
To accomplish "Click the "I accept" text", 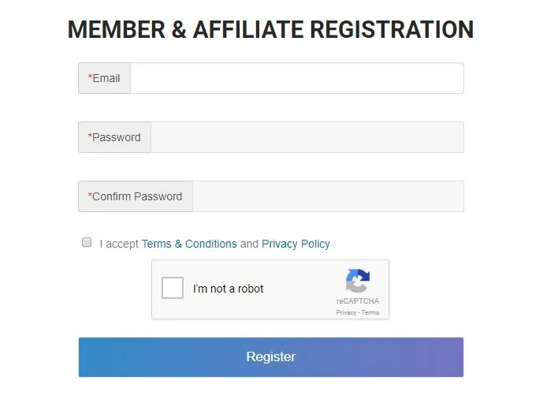I will pos(119,244).
